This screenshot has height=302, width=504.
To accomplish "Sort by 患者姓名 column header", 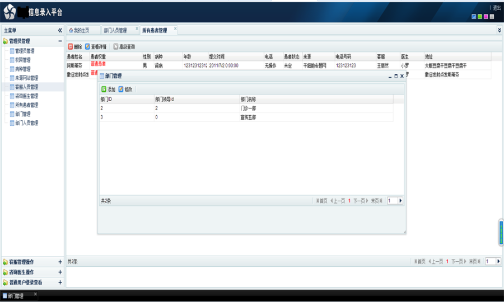I will pyautogui.click(x=78, y=57).
